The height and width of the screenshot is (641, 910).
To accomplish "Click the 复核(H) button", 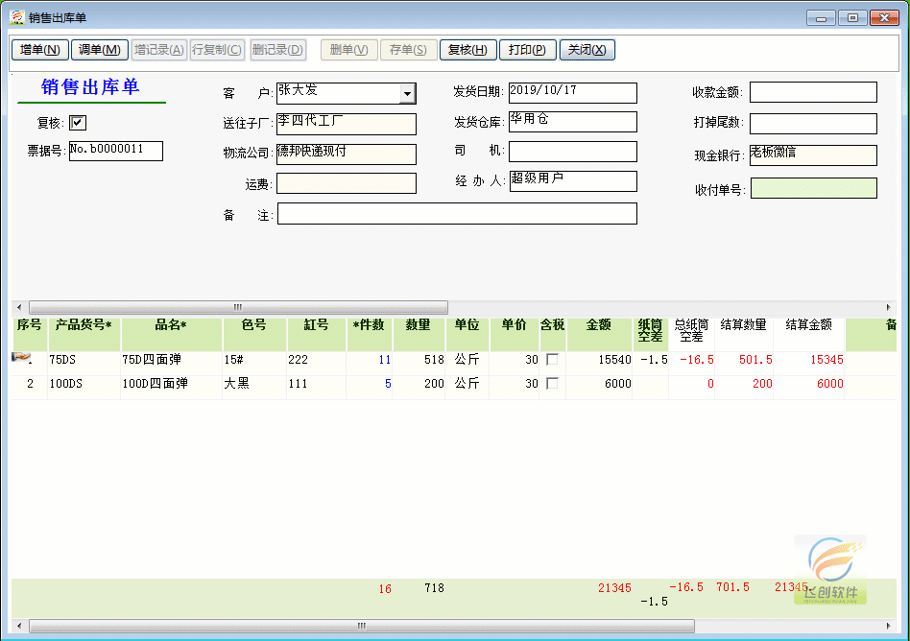I will pos(467,50).
